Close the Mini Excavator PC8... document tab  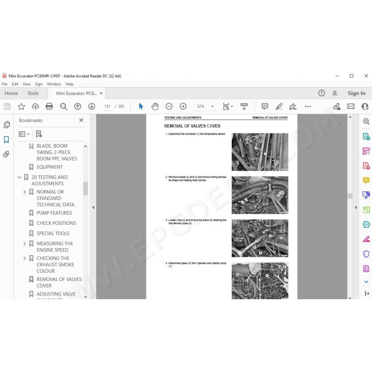(x=101, y=93)
